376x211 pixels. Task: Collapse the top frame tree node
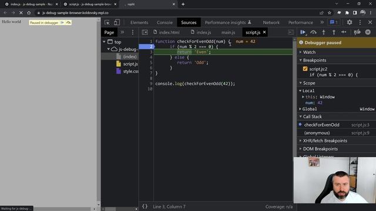pyautogui.click(x=104, y=42)
